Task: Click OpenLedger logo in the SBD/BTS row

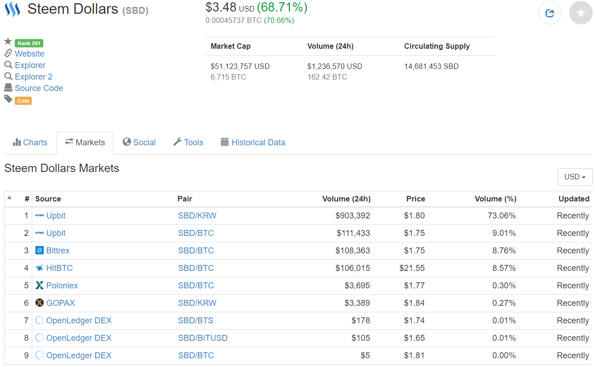Action: (40, 321)
